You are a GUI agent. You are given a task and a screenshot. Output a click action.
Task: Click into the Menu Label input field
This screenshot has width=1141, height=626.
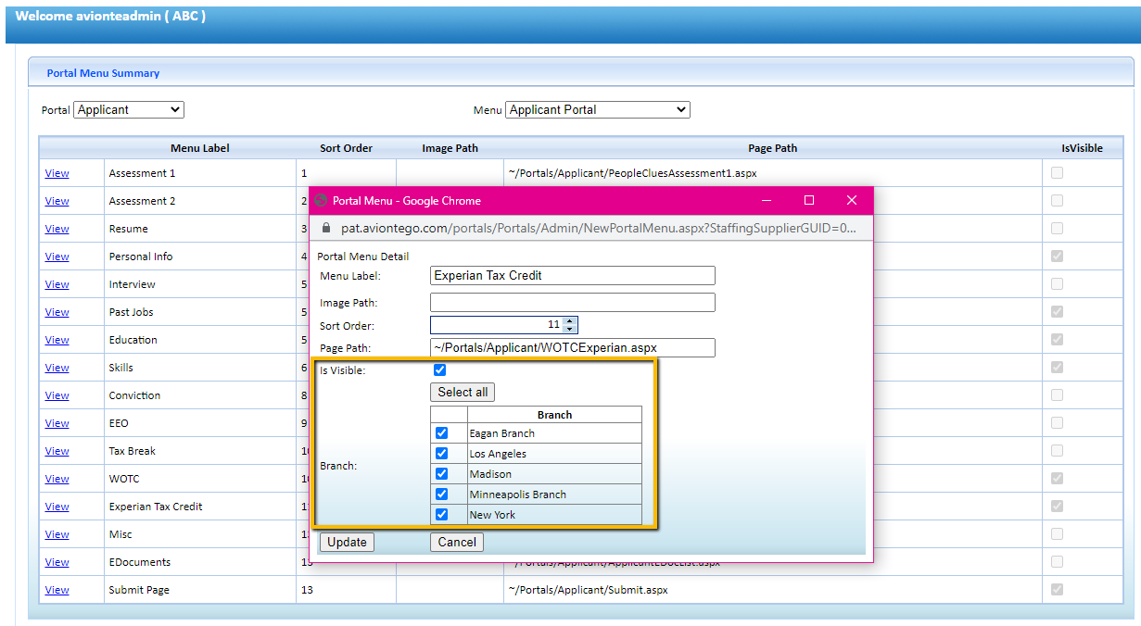coord(573,275)
